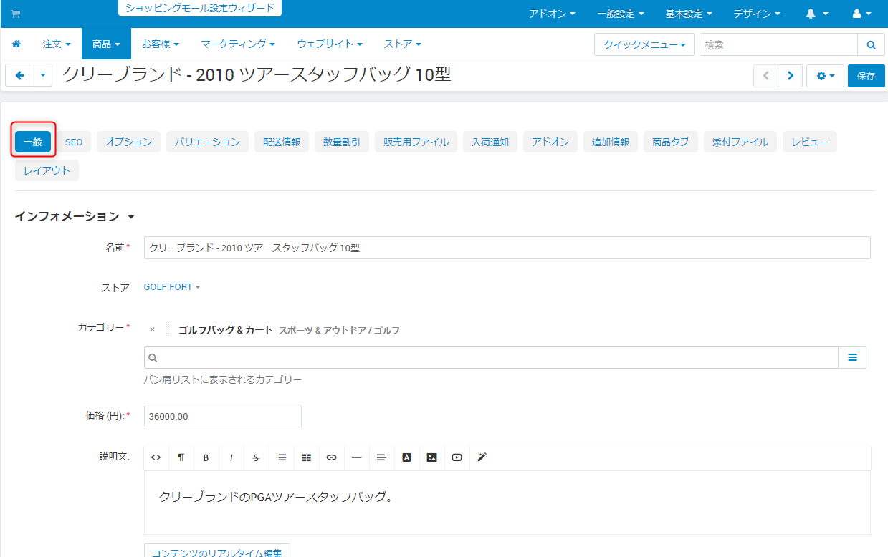Open the ストア menu
The image size is (888, 557).
pos(402,44)
